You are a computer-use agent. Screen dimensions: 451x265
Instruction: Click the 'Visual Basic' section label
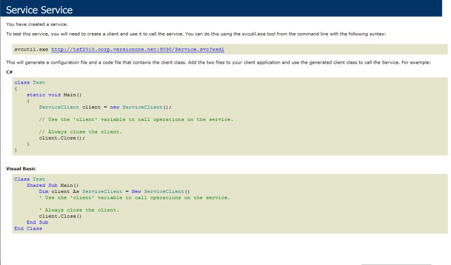coord(21,169)
